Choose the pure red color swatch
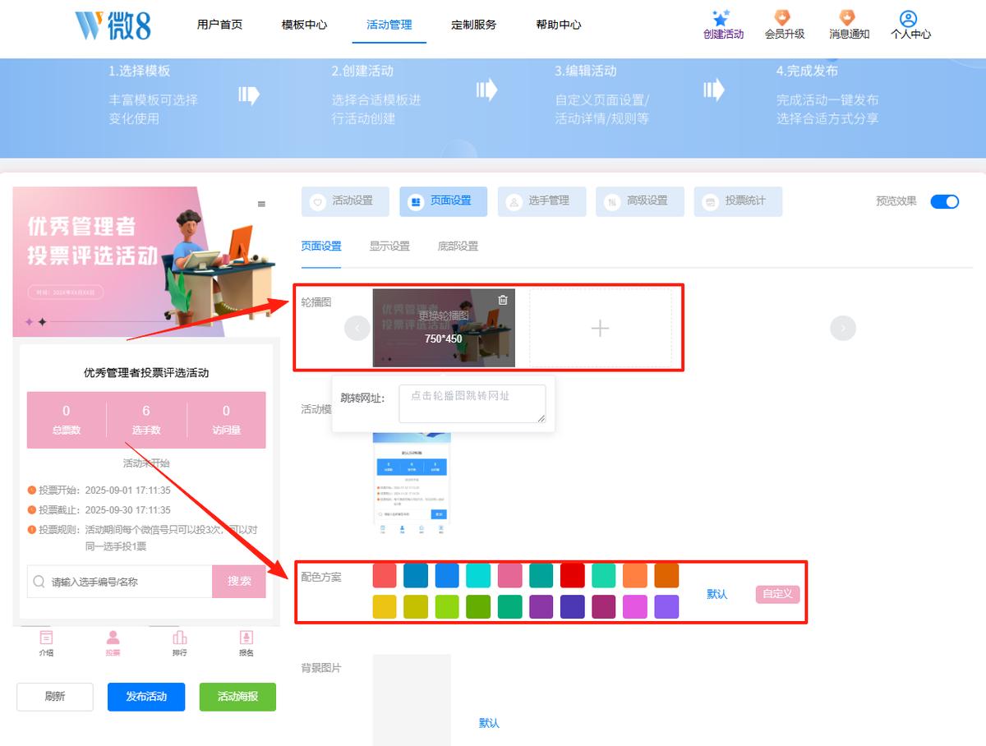The image size is (986, 746). point(573,575)
